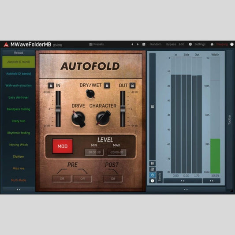Click the DRIVE knob
This screenshot has width=235, height=235.
point(78,119)
